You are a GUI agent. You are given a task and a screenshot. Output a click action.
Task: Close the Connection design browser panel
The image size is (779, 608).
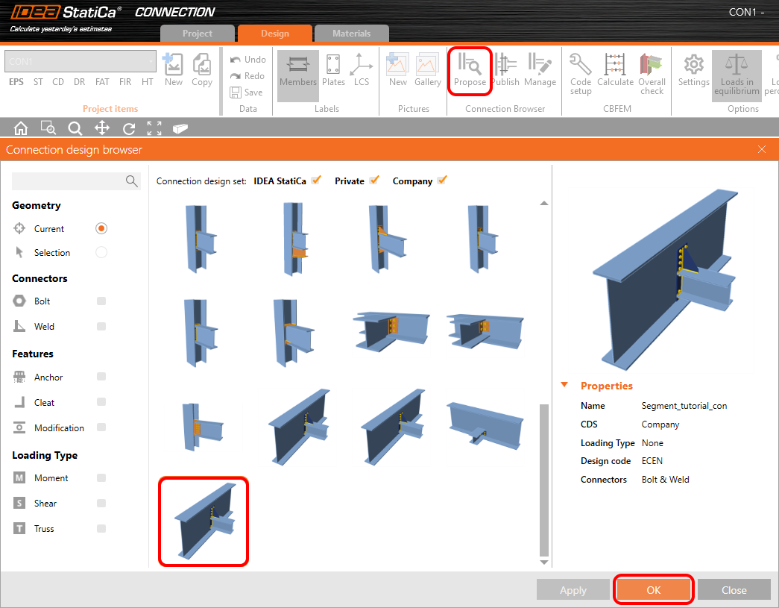[x=762, y=149]
